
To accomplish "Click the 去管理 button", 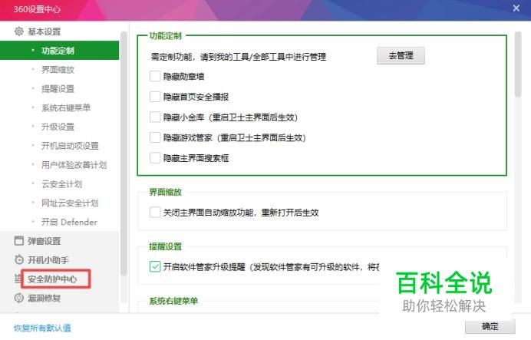I will [x=401, y=55].
